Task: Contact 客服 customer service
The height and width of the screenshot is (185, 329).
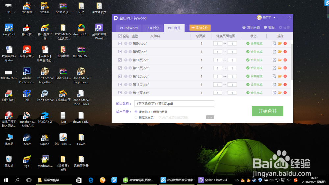Action: pyautogui.click(x=269, y=28)
